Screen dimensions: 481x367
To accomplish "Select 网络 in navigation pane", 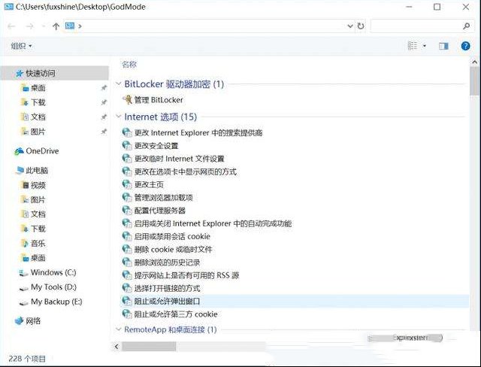I will point(33,321).
